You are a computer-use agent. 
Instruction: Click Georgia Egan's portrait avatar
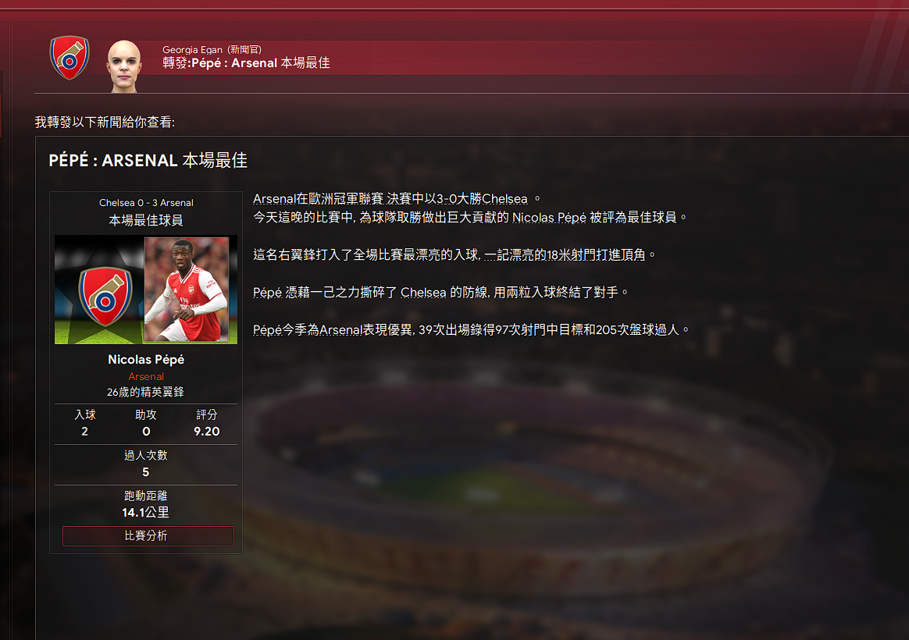tap(124, 66)
